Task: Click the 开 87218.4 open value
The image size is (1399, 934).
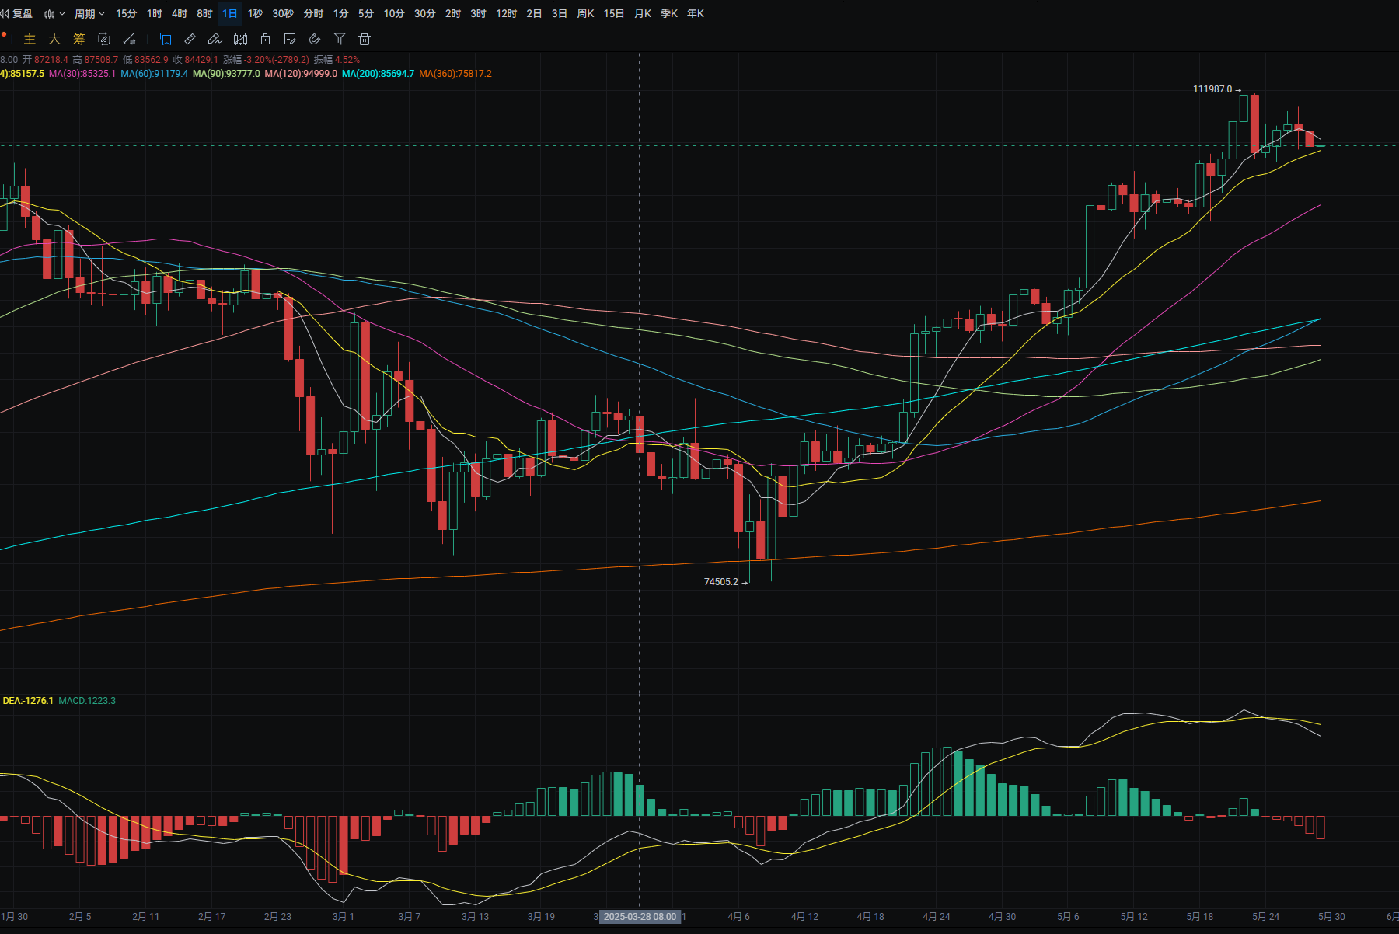Action: click(45, 60)
